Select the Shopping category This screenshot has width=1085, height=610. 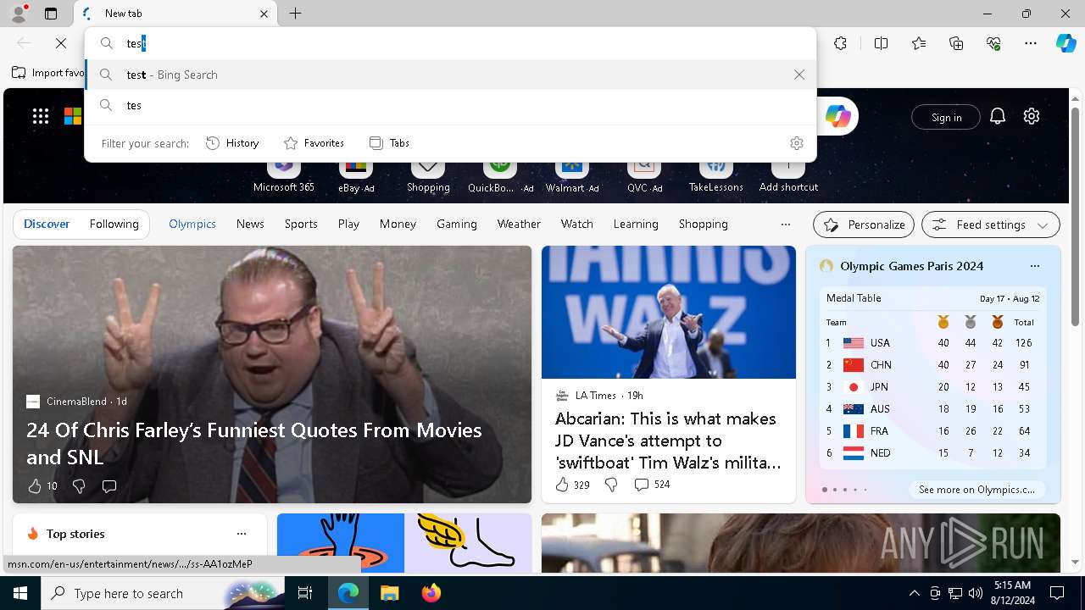[x=703, y=225]
